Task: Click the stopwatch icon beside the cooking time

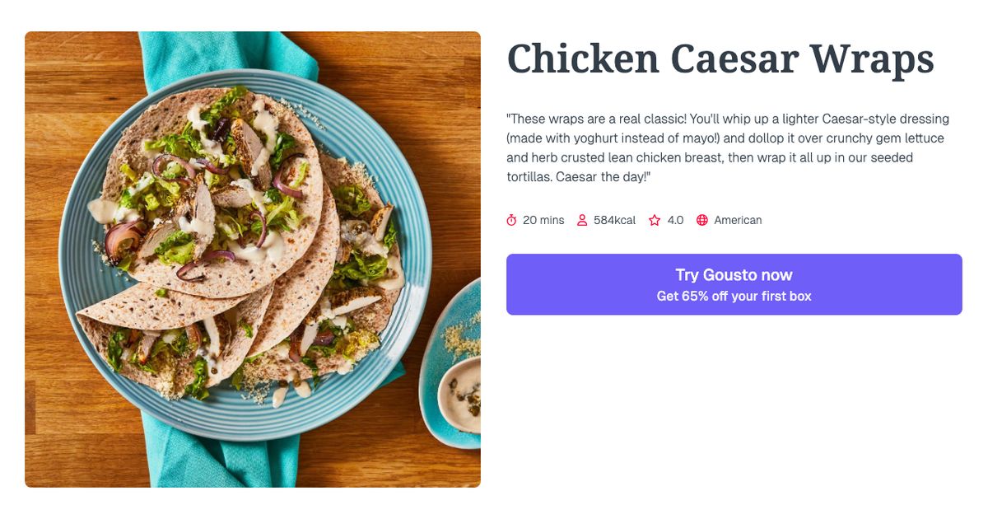Action: pyautogui.click(x=511, y=220)
